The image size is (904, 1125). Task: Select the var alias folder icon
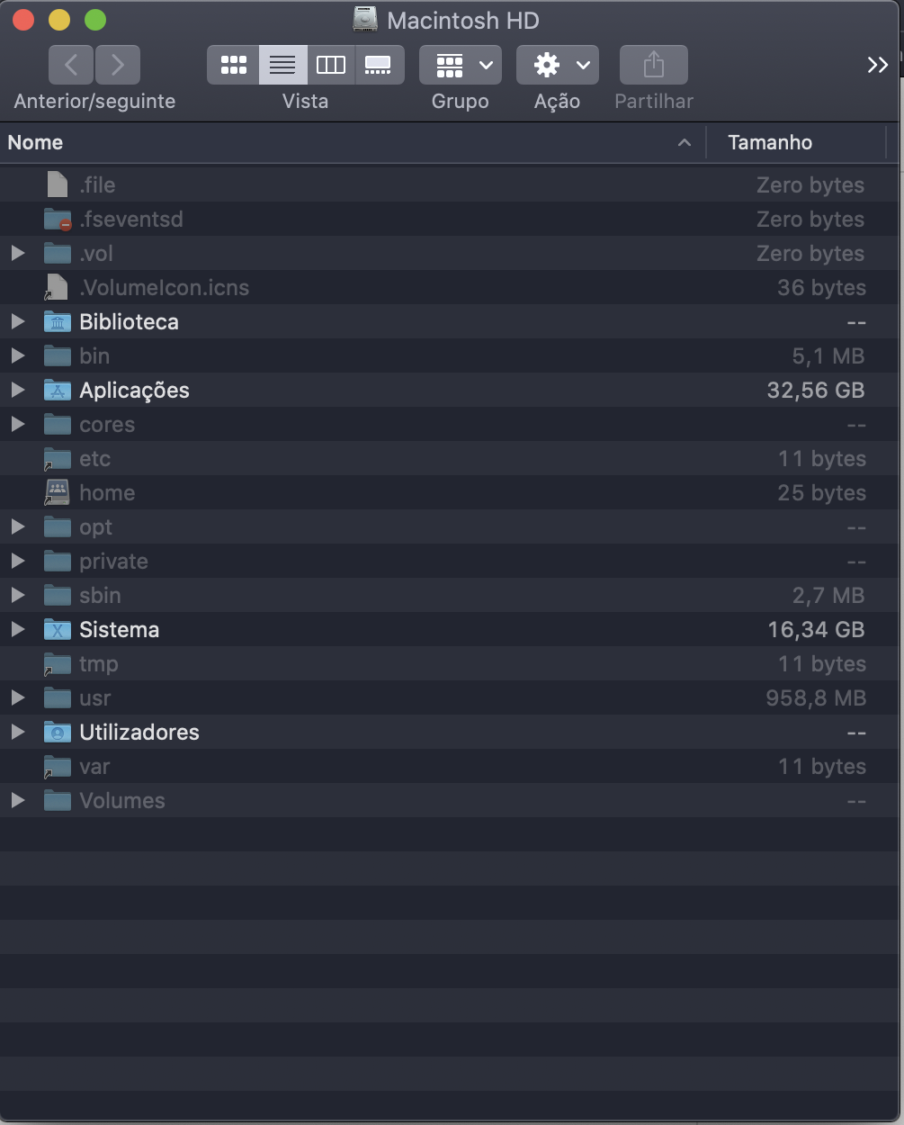(58, 767)
